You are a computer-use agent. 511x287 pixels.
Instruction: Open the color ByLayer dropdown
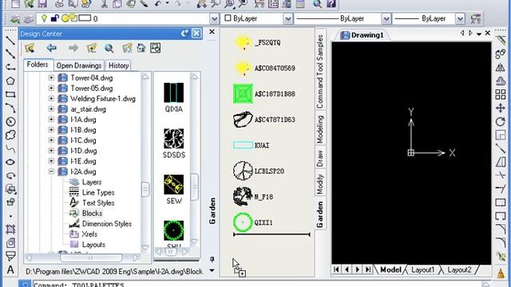click(288, 19)
